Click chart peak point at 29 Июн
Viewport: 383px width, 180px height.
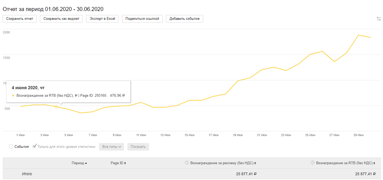pos(358,35)
